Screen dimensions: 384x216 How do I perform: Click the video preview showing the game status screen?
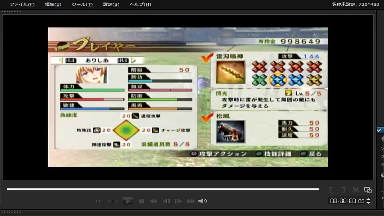pyautogui.click(x=188, y=97)
